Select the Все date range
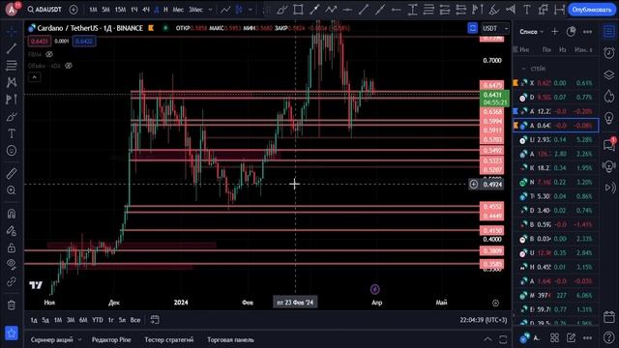 (x=135, y=320)
